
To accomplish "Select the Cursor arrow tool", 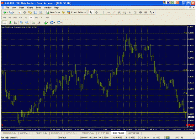I will [x=91, y=12].
